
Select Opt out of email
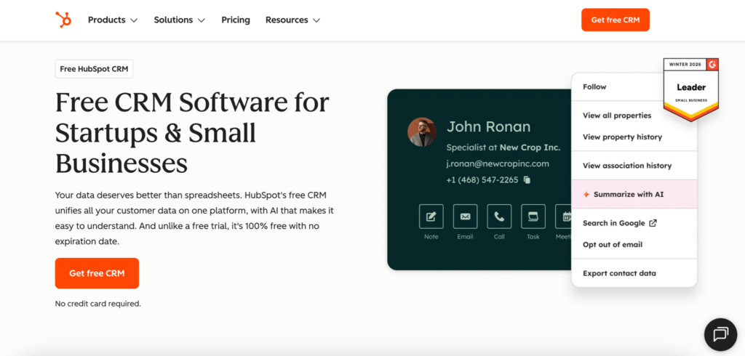pos(613,244)
